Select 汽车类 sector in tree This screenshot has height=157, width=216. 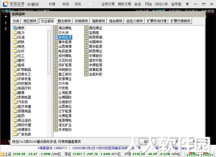[x=21, y=102]
